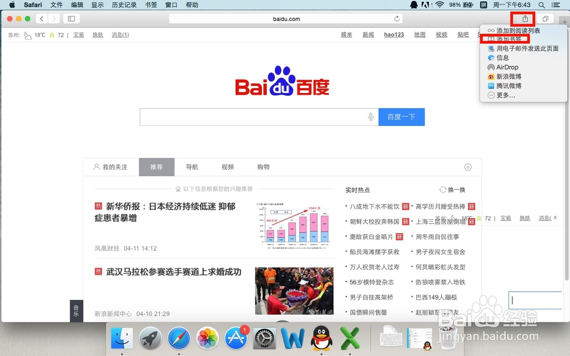This screenshot has width=570, height=356.
Task: Open the Trash in the Dock
Action: tap(448, 338)
